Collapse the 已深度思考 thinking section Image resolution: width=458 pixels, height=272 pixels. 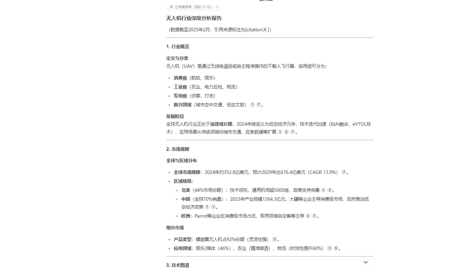[194, 7]
